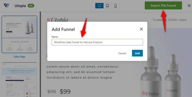Viewport: 192px width, 97px height.
Task: Click Trusted by 12,000+ Users text
Action: click(170, 20)
